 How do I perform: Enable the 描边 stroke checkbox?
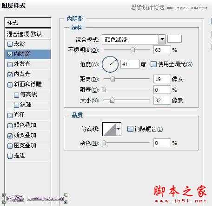[x=10, y=156]
